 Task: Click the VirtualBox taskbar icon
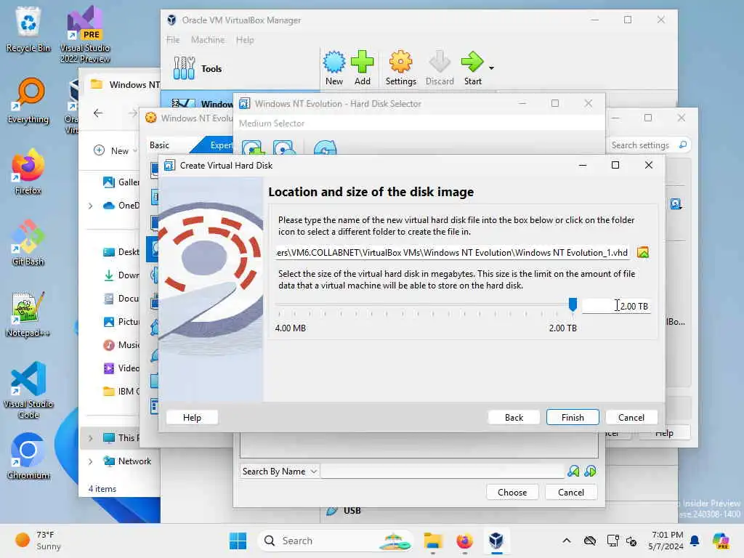(496, 541)
